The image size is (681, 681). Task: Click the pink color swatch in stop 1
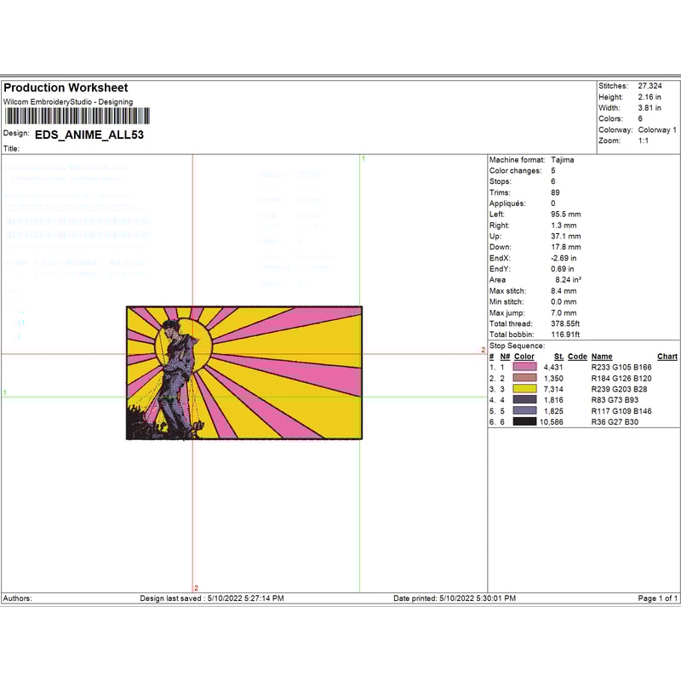[x=524, y=367]
